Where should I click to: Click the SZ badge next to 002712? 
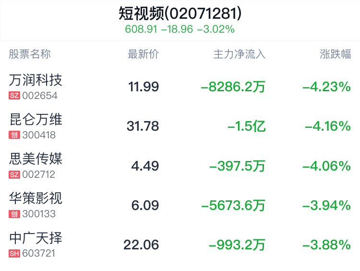point(14,174)
